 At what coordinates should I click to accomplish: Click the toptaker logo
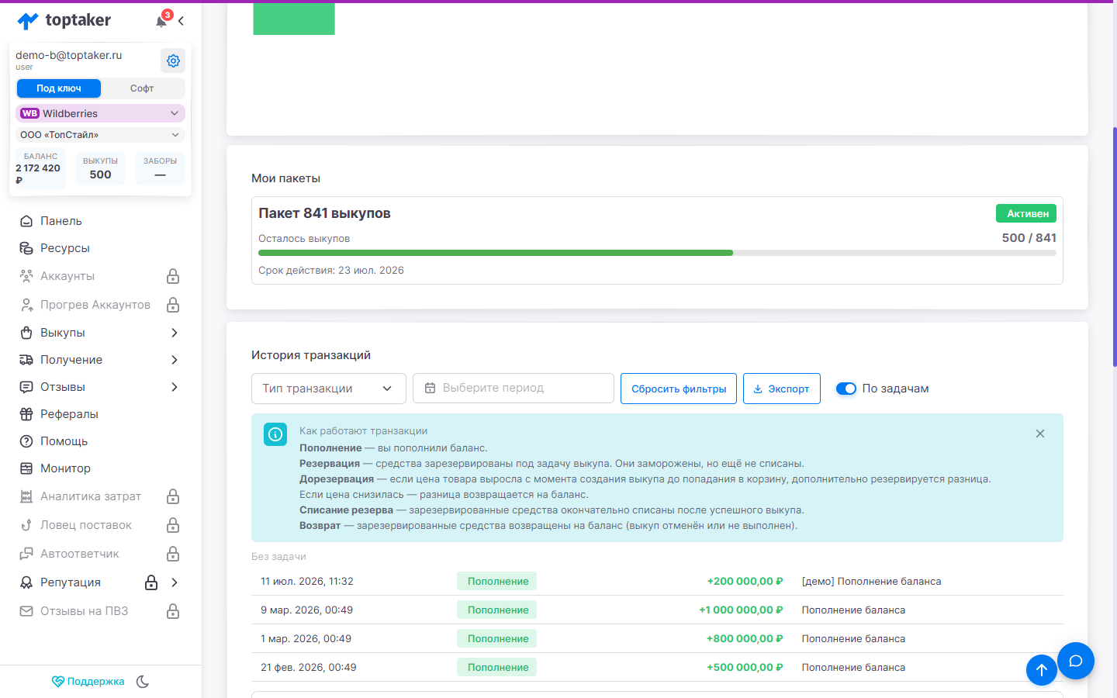(x=64, y=21)
